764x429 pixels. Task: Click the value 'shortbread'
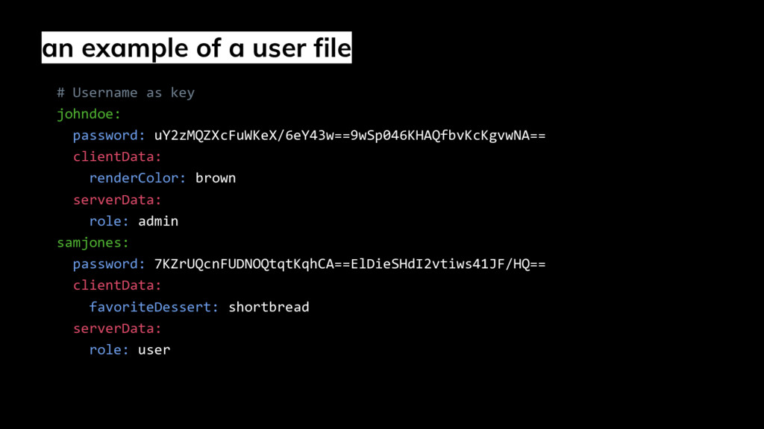click(269, 307)
